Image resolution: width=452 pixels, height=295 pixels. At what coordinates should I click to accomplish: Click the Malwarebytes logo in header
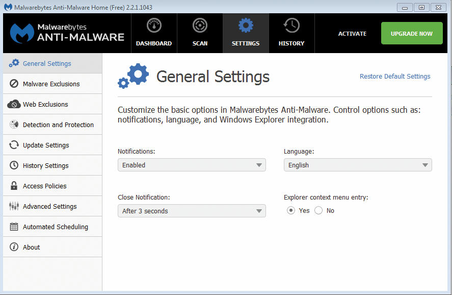coord(67,33)
